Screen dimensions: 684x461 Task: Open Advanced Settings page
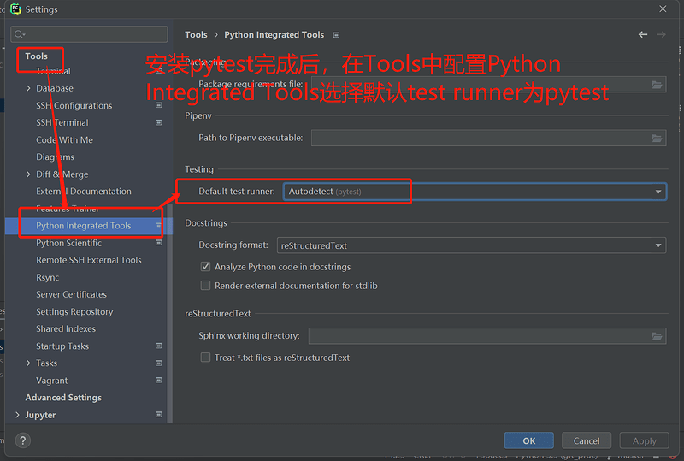[63, 398]
